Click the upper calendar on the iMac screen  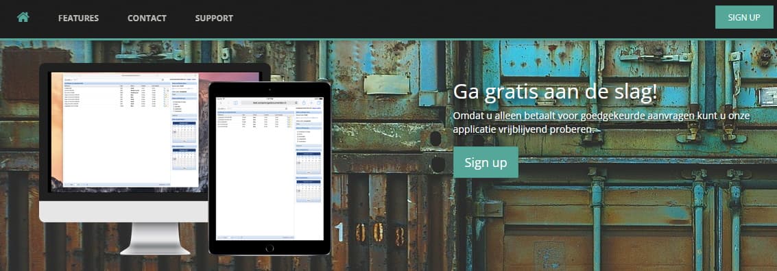coord(184,133)
